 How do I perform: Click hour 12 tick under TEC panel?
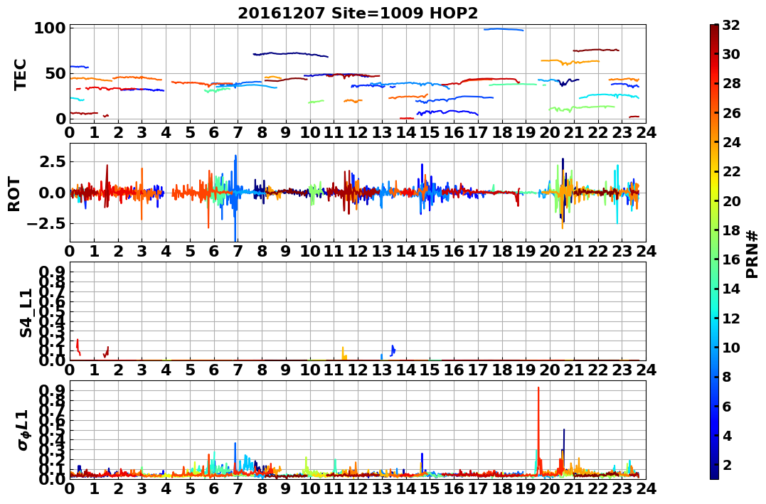point(358,132)
